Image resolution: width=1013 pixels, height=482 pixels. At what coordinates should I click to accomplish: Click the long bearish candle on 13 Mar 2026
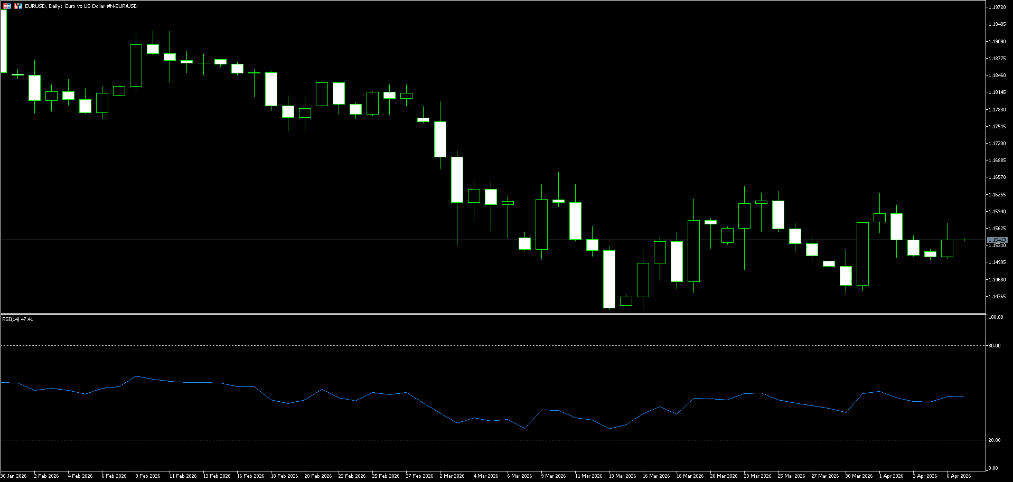point(609,279)
